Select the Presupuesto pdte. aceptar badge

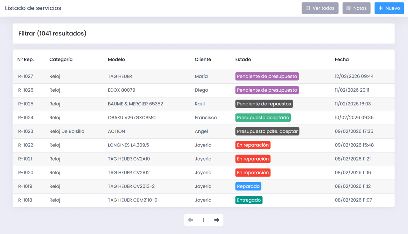267,131
